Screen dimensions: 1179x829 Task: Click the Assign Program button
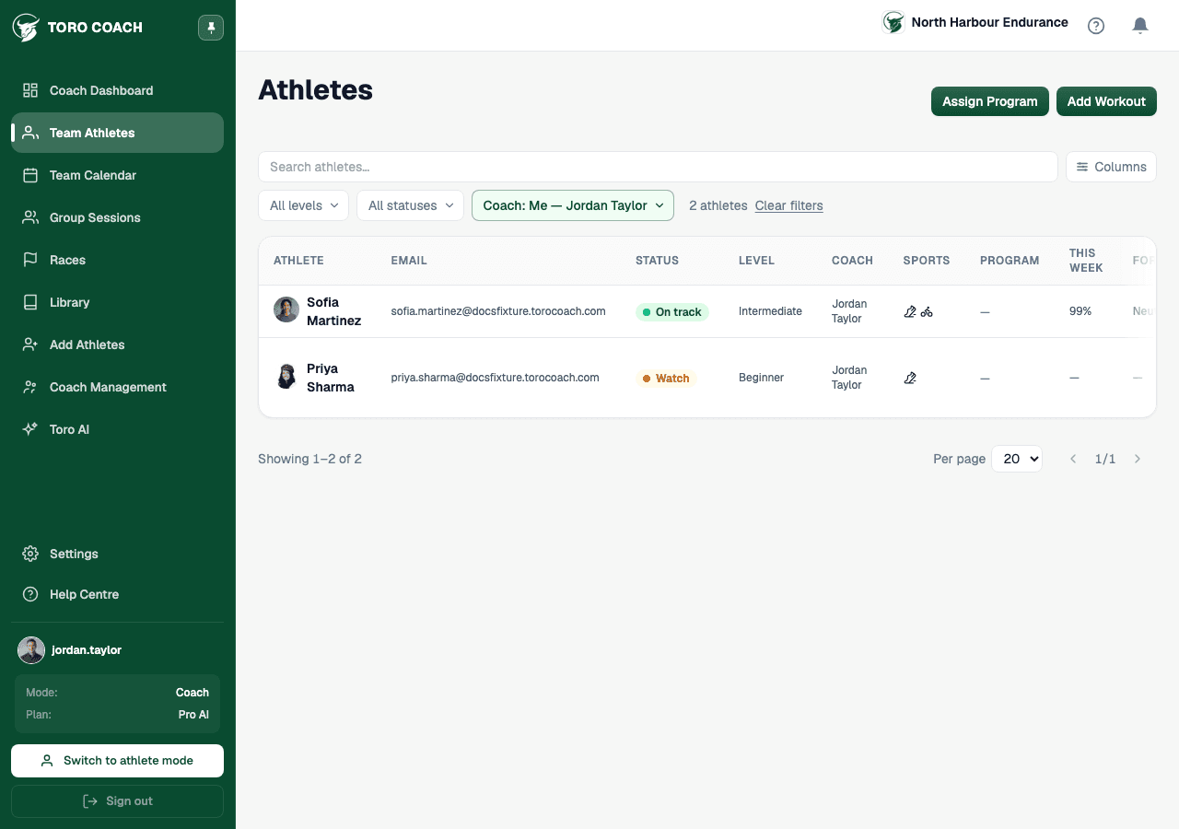(990, 101)
